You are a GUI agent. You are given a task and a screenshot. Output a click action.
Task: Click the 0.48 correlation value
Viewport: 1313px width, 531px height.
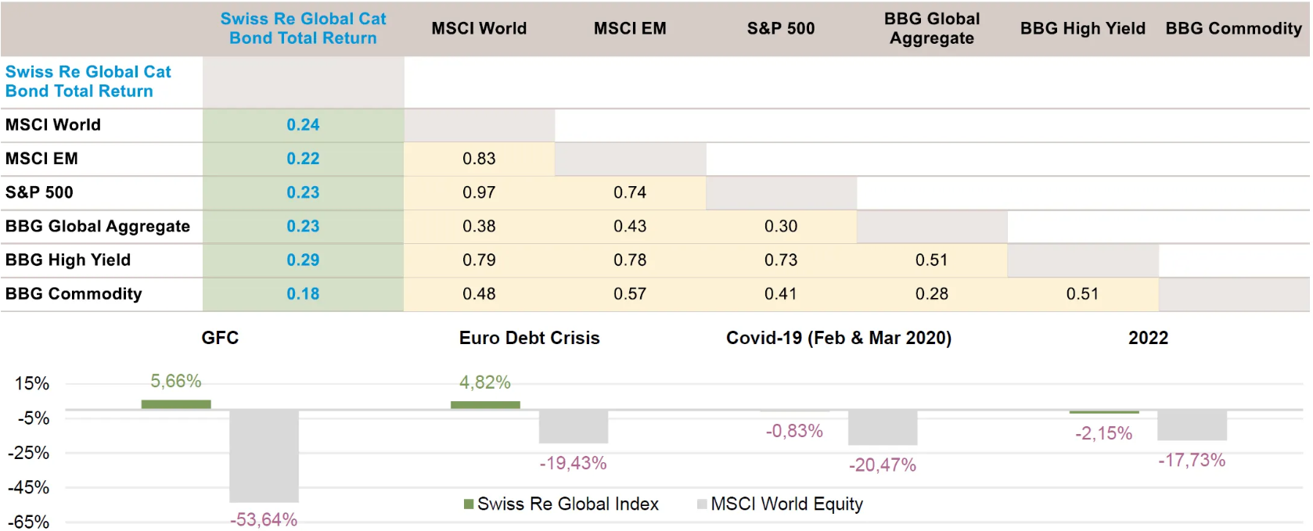[479, 293]
